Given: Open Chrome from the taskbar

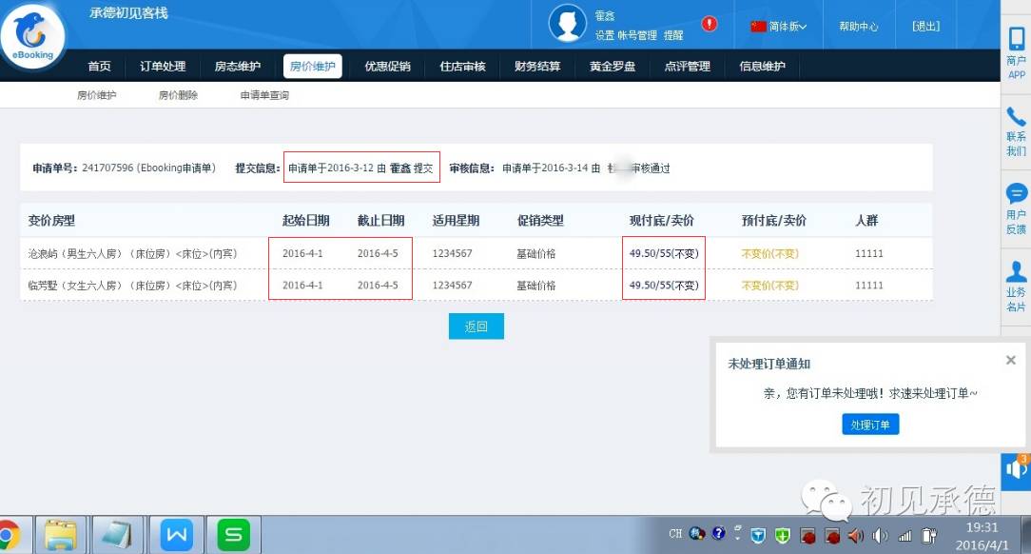Looking at the screenshot, I should pyautogui.click(x=8, y=536).
